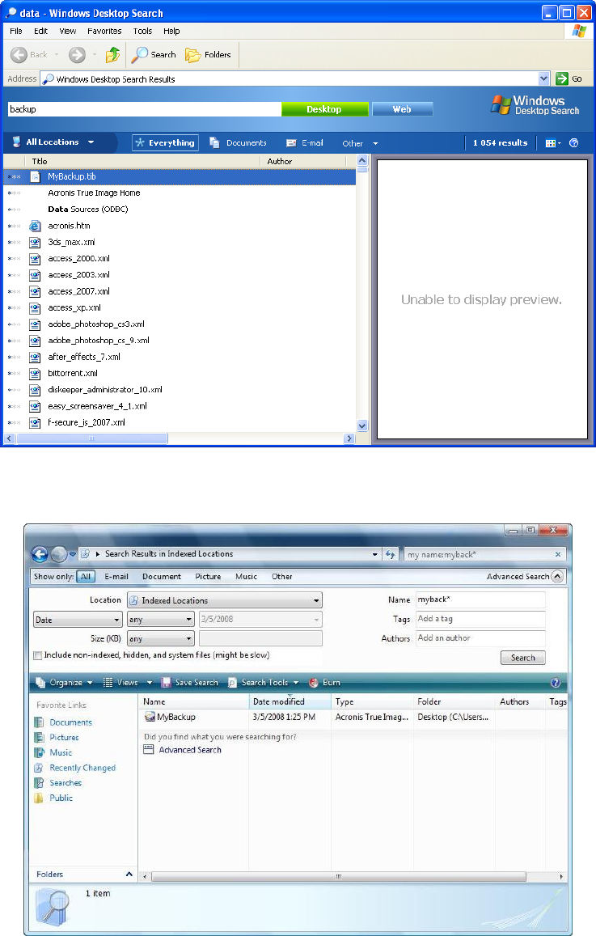This screenshot has width=596, height=936.
Task: Select the MyBackup.tib result row
Action: tap(180, 176)
